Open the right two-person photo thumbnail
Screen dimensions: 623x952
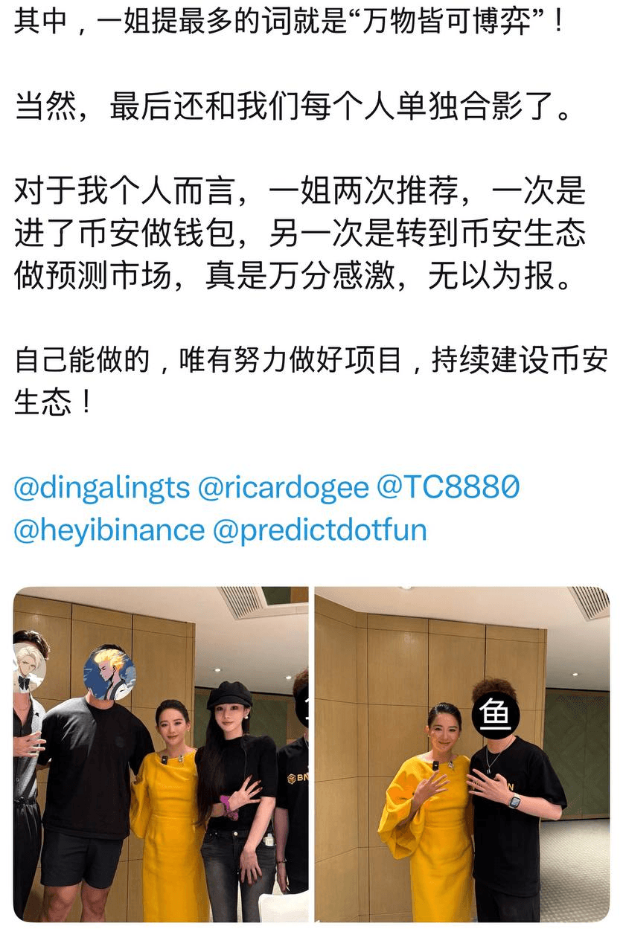pyautogui.click(x=462, y=754)
